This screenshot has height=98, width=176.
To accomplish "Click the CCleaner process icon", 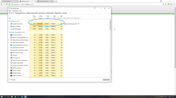I will 11,55.
